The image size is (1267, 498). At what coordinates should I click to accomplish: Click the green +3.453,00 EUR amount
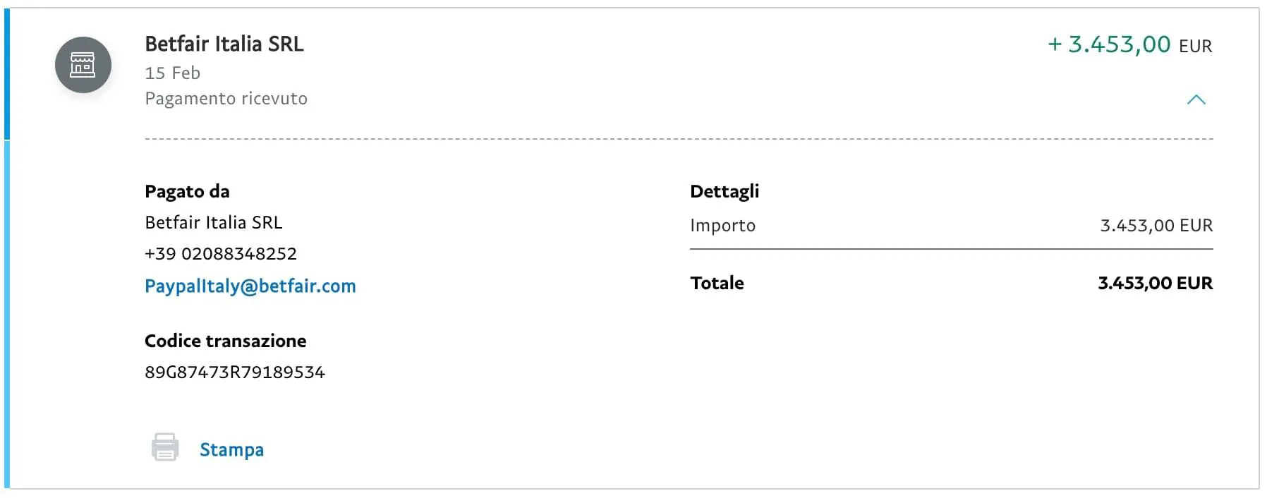(1129, 44)
